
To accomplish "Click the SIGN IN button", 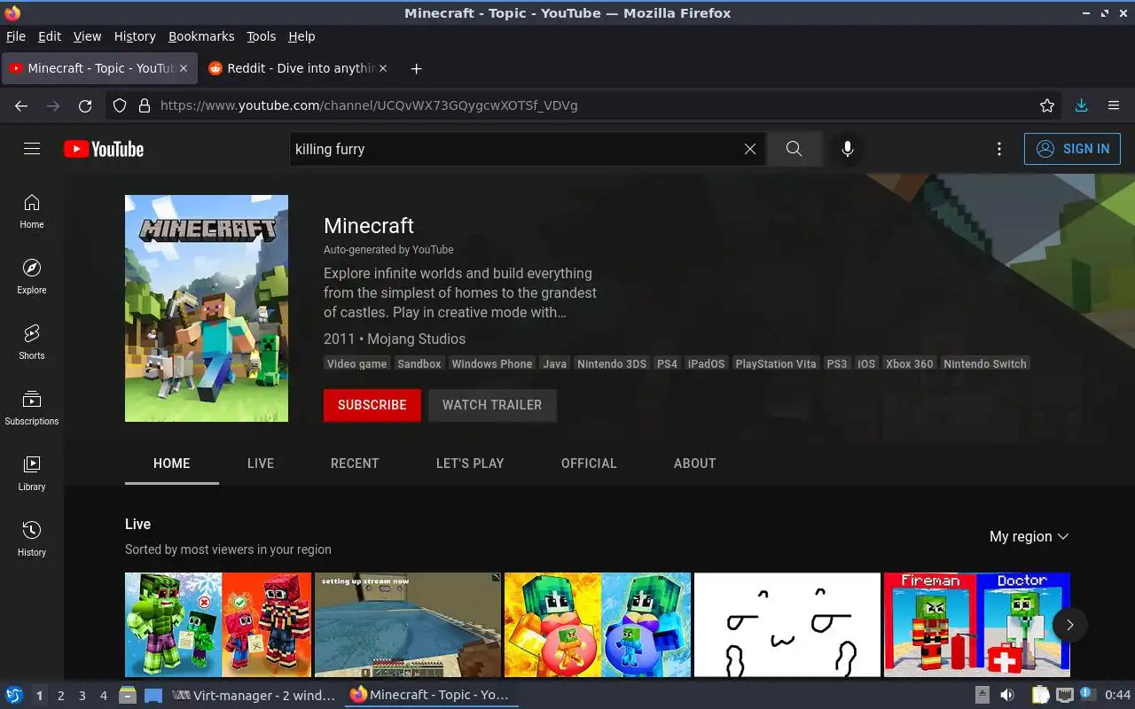I will 1072,149.
